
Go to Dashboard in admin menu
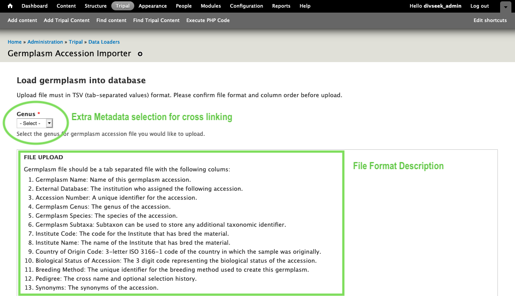coord(35,6)
